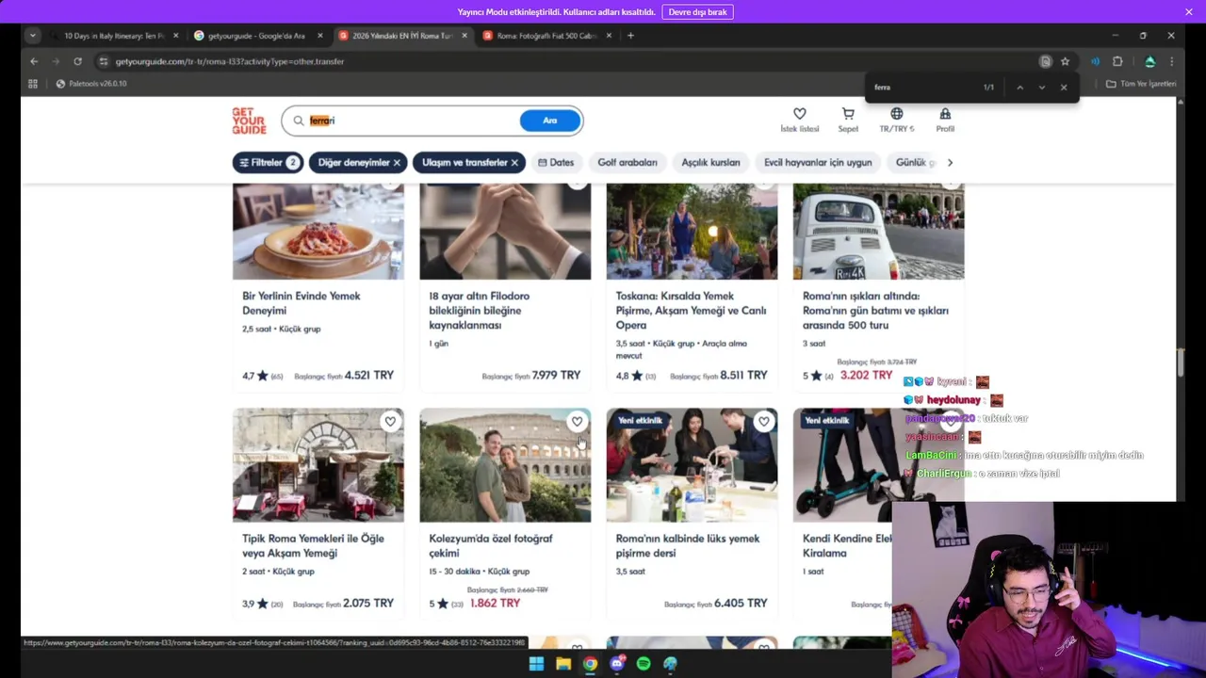Open the Chrome three-dot menu
1206x678 pixels.
(x=1171, y=61)
